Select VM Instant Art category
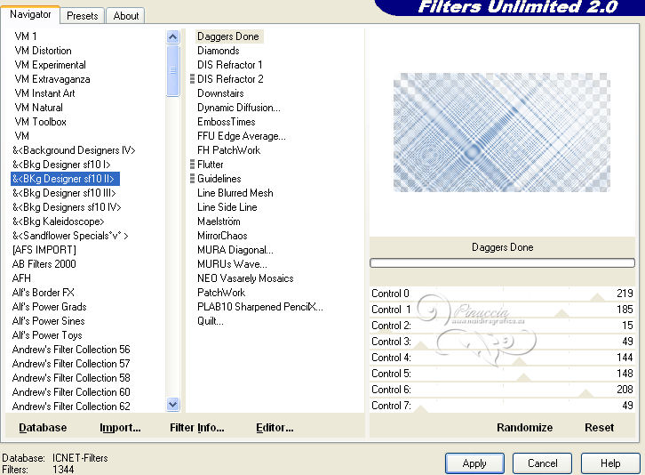This screenshot has height=475, width=645. tap(44, 93)
